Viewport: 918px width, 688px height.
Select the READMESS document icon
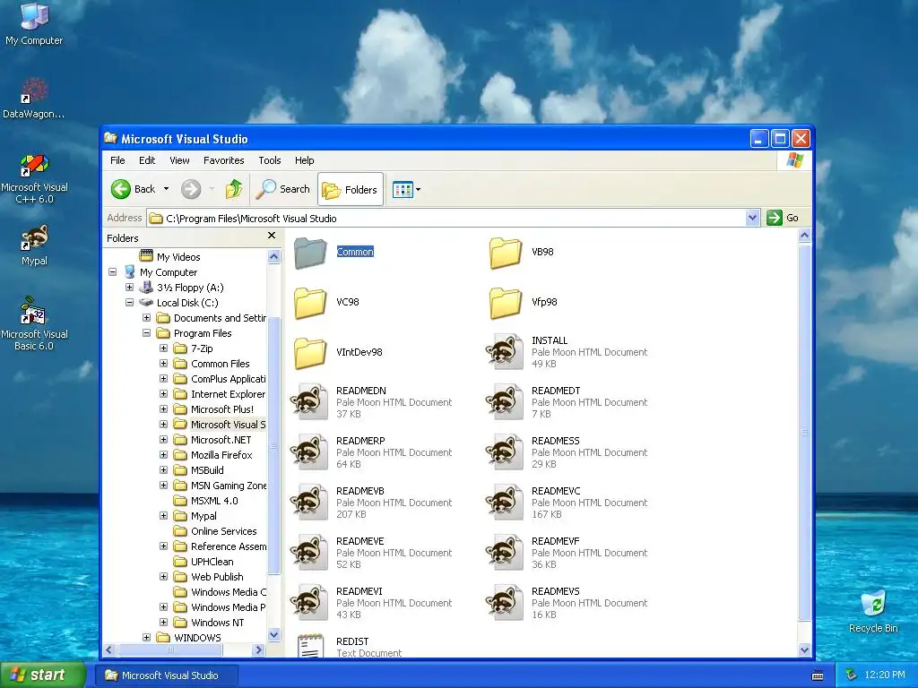[505, 452]
